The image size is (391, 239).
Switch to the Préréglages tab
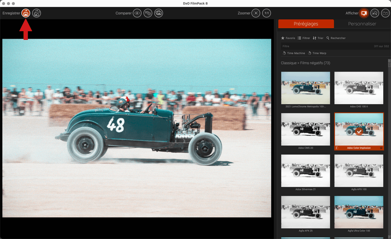coord(306,24)
